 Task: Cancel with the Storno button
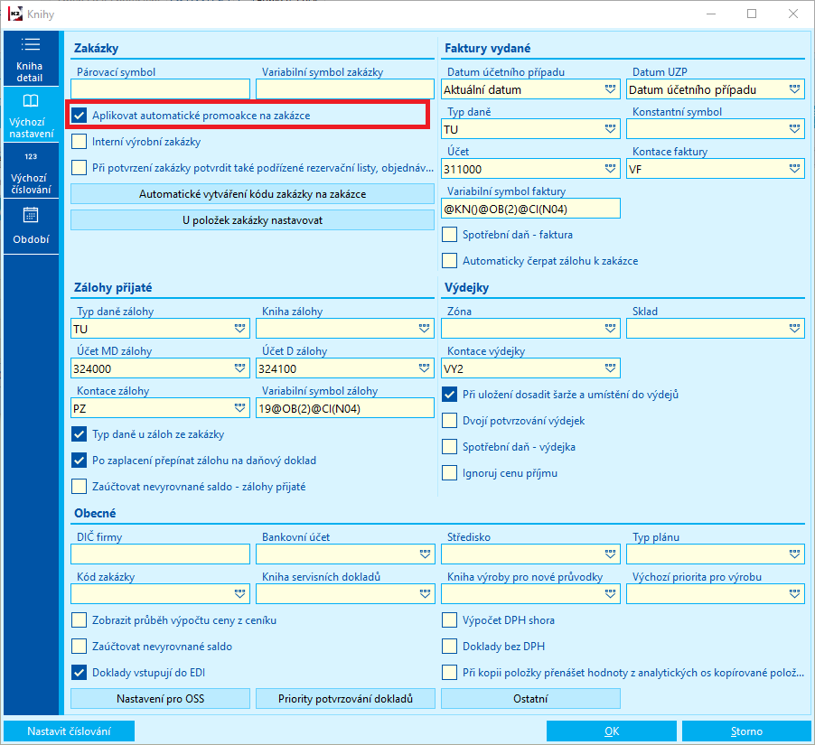coord(746,731)
